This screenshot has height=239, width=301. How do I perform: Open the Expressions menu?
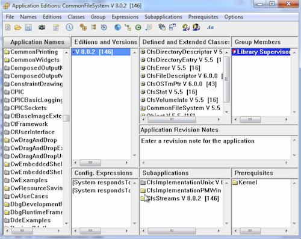pos(125,17)
